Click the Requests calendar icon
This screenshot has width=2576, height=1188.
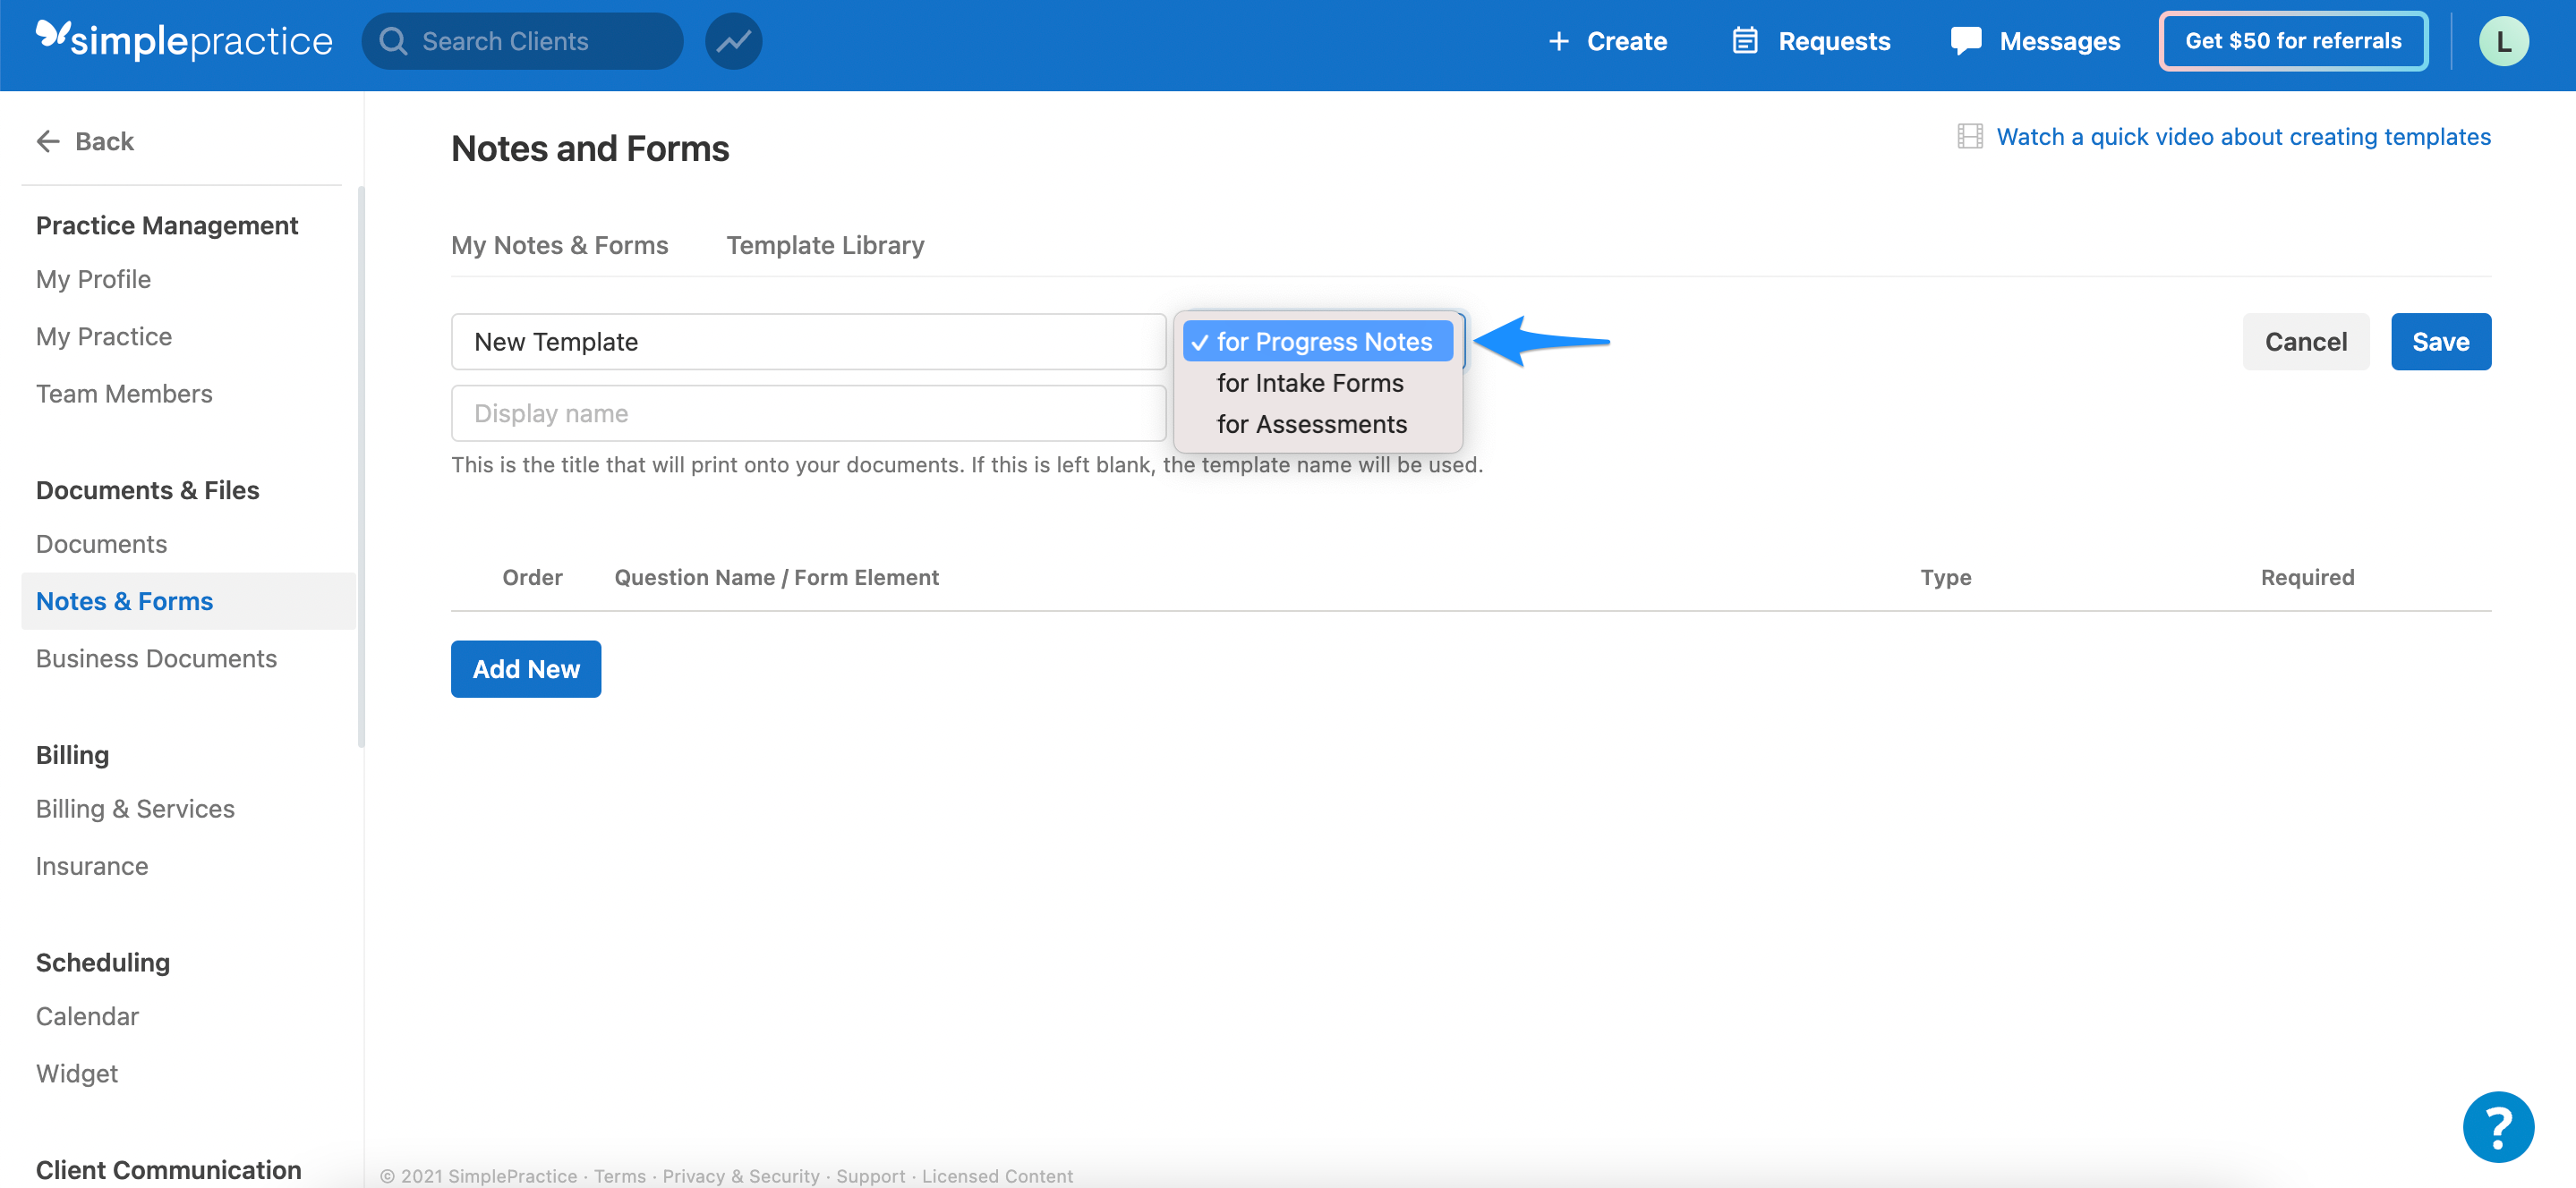click(x=1745, y=40)
